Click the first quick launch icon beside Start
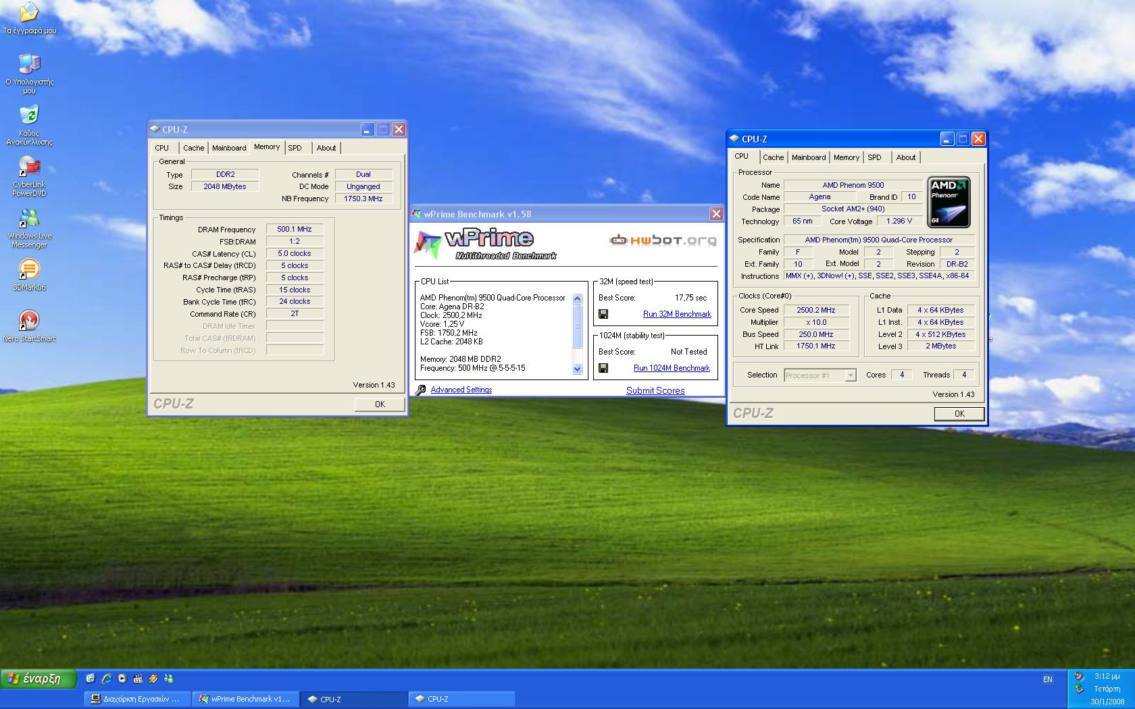Viewport: 1135px width, 709px height. 91,679
